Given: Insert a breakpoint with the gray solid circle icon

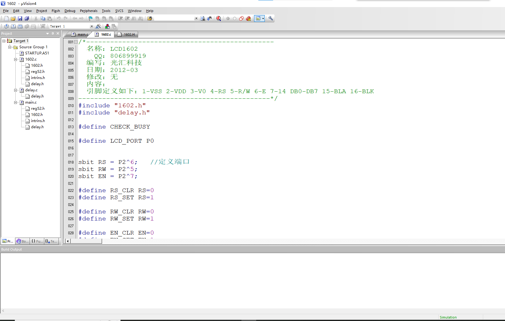Looking at the screenshot, I should pyautogui.click(x=228, y=18).
